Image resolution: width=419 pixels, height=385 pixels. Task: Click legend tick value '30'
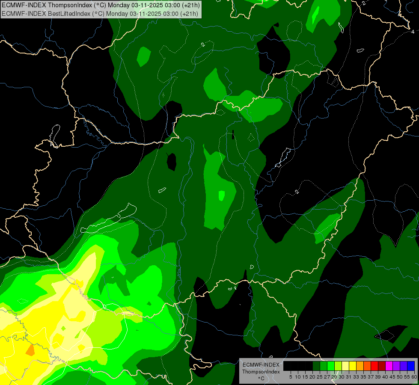(x=342, y=377)
